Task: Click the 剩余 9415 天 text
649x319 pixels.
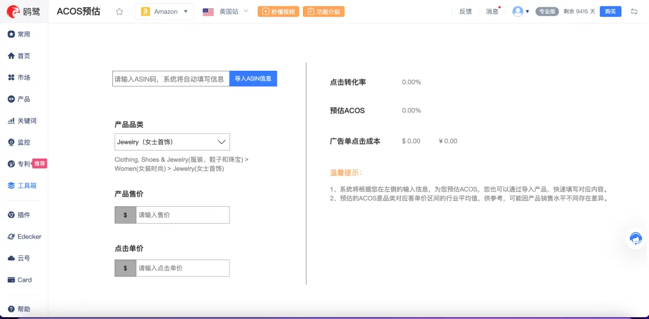Action: 579,11
